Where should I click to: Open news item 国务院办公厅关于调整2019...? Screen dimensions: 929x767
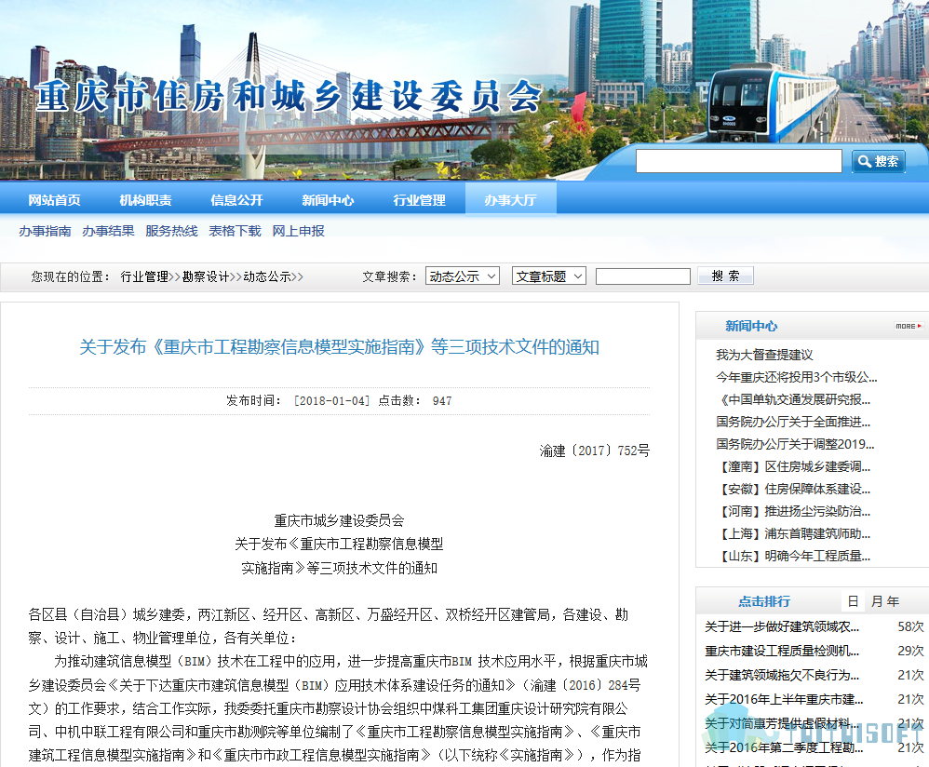click(795, 444)
